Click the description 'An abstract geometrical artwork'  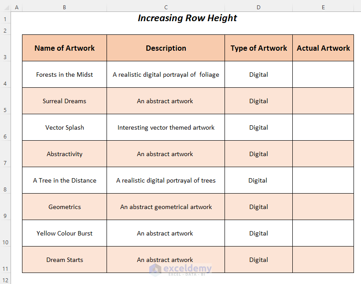pos(166,206)
